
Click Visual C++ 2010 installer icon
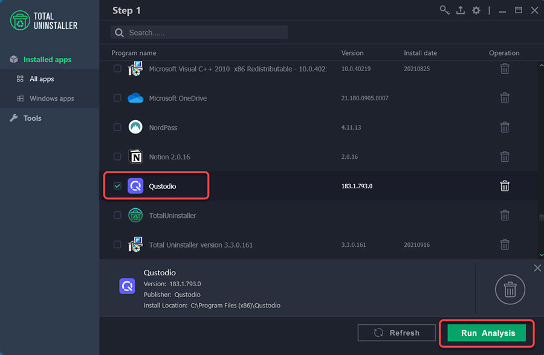pyautogui.click(x=135, y=69)
